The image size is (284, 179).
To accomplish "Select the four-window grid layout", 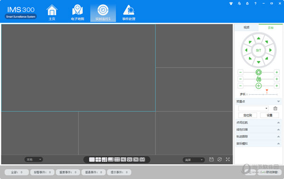I will click(x=98, y=160).
